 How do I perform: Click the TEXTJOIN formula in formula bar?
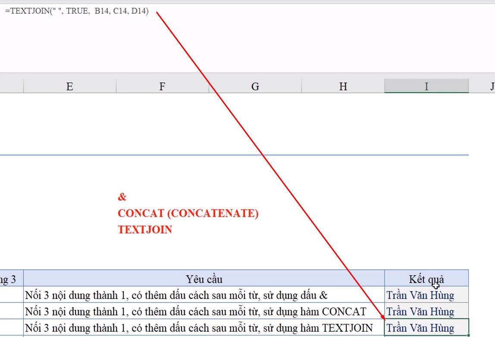(x=77, y=11)
